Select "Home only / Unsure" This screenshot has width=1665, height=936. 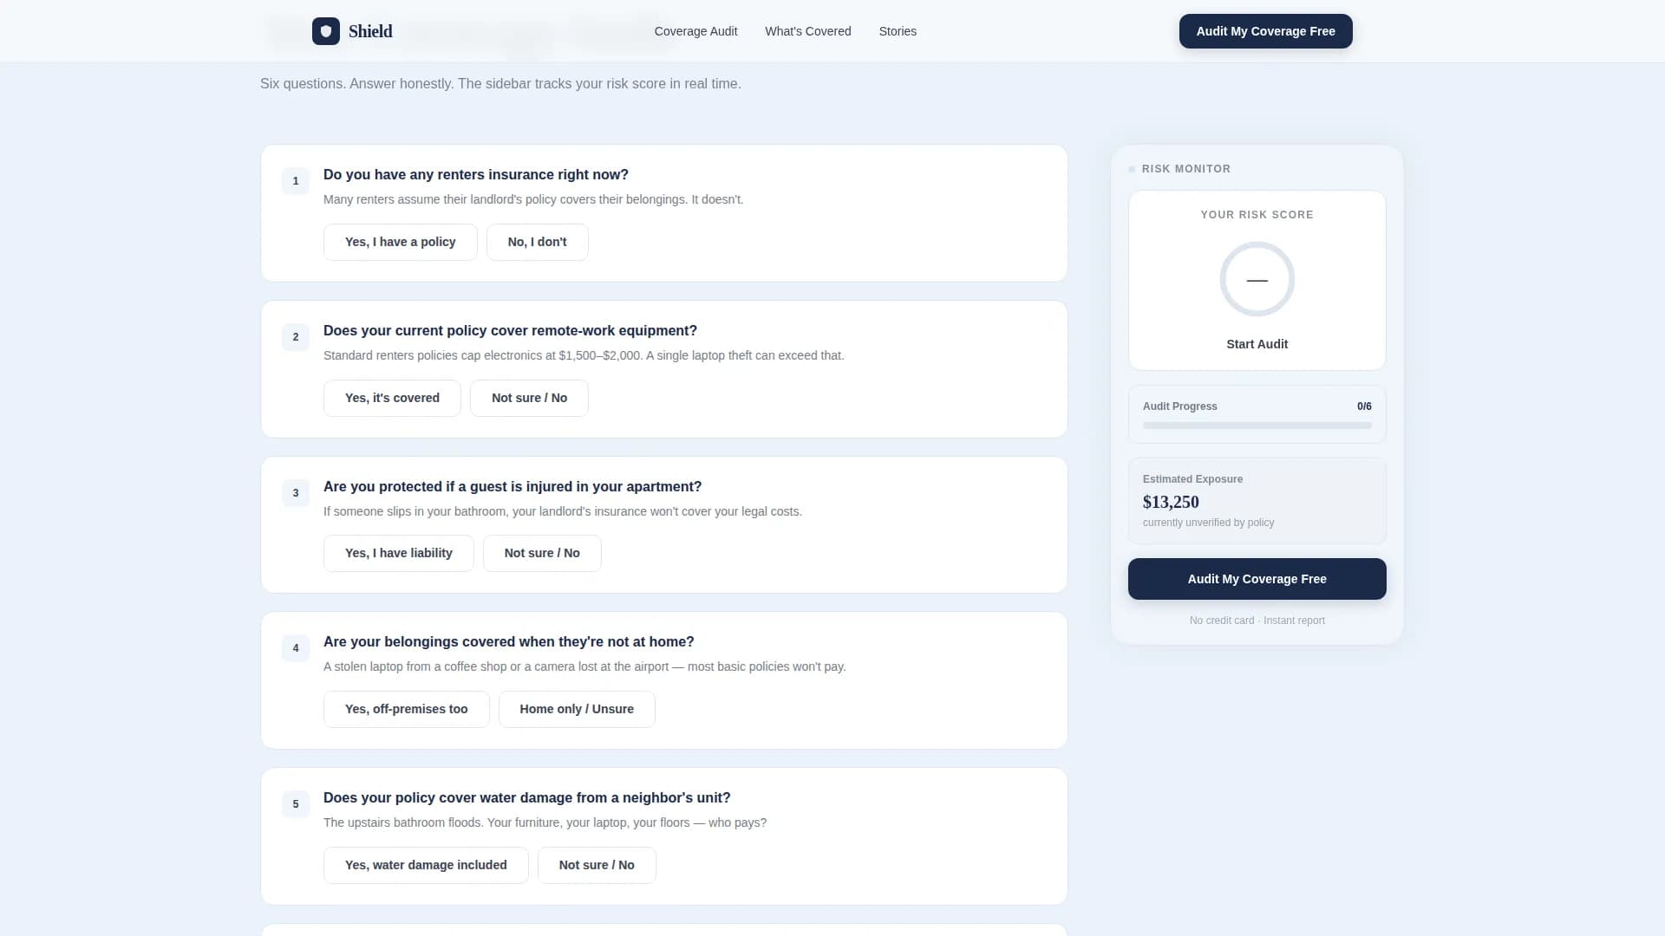(577, 709)
